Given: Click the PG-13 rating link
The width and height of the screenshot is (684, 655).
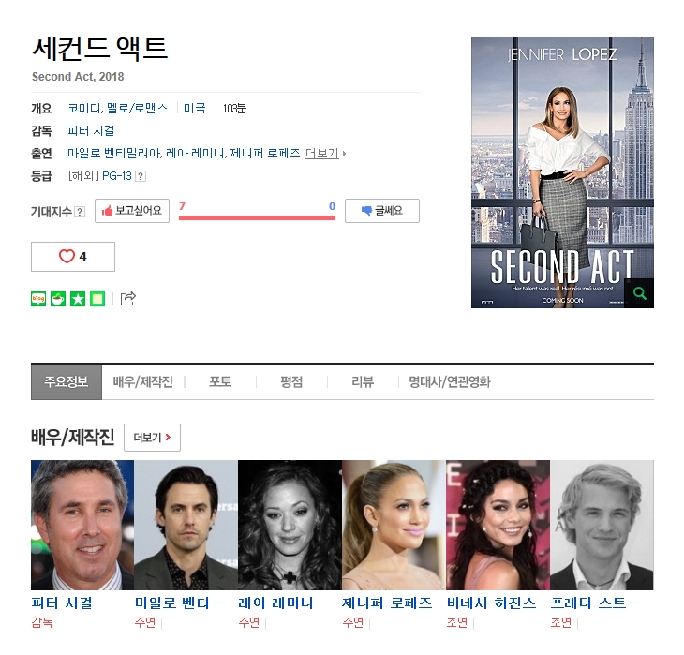Looking at the screenshot, I should [116, 176].
